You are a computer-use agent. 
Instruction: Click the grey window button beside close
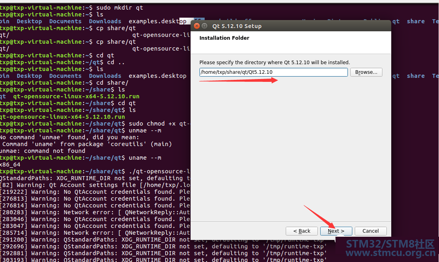click(x=204, y=26)
